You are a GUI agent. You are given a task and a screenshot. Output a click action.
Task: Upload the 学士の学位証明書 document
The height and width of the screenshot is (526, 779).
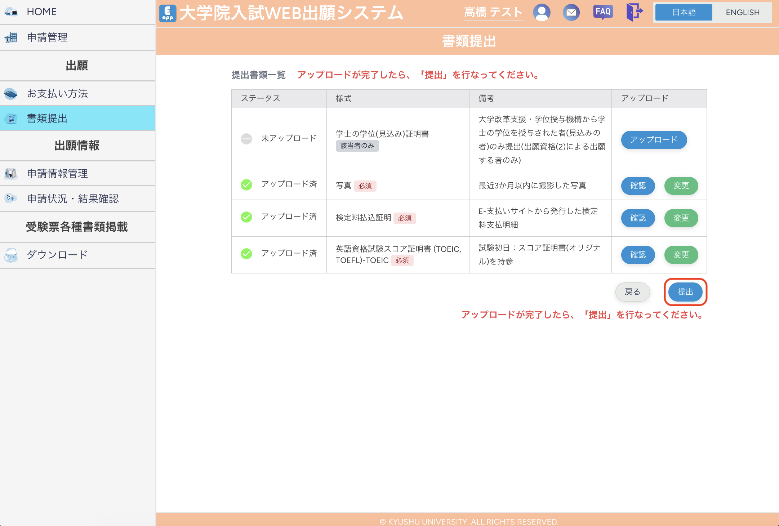click(x=654, y=140)
